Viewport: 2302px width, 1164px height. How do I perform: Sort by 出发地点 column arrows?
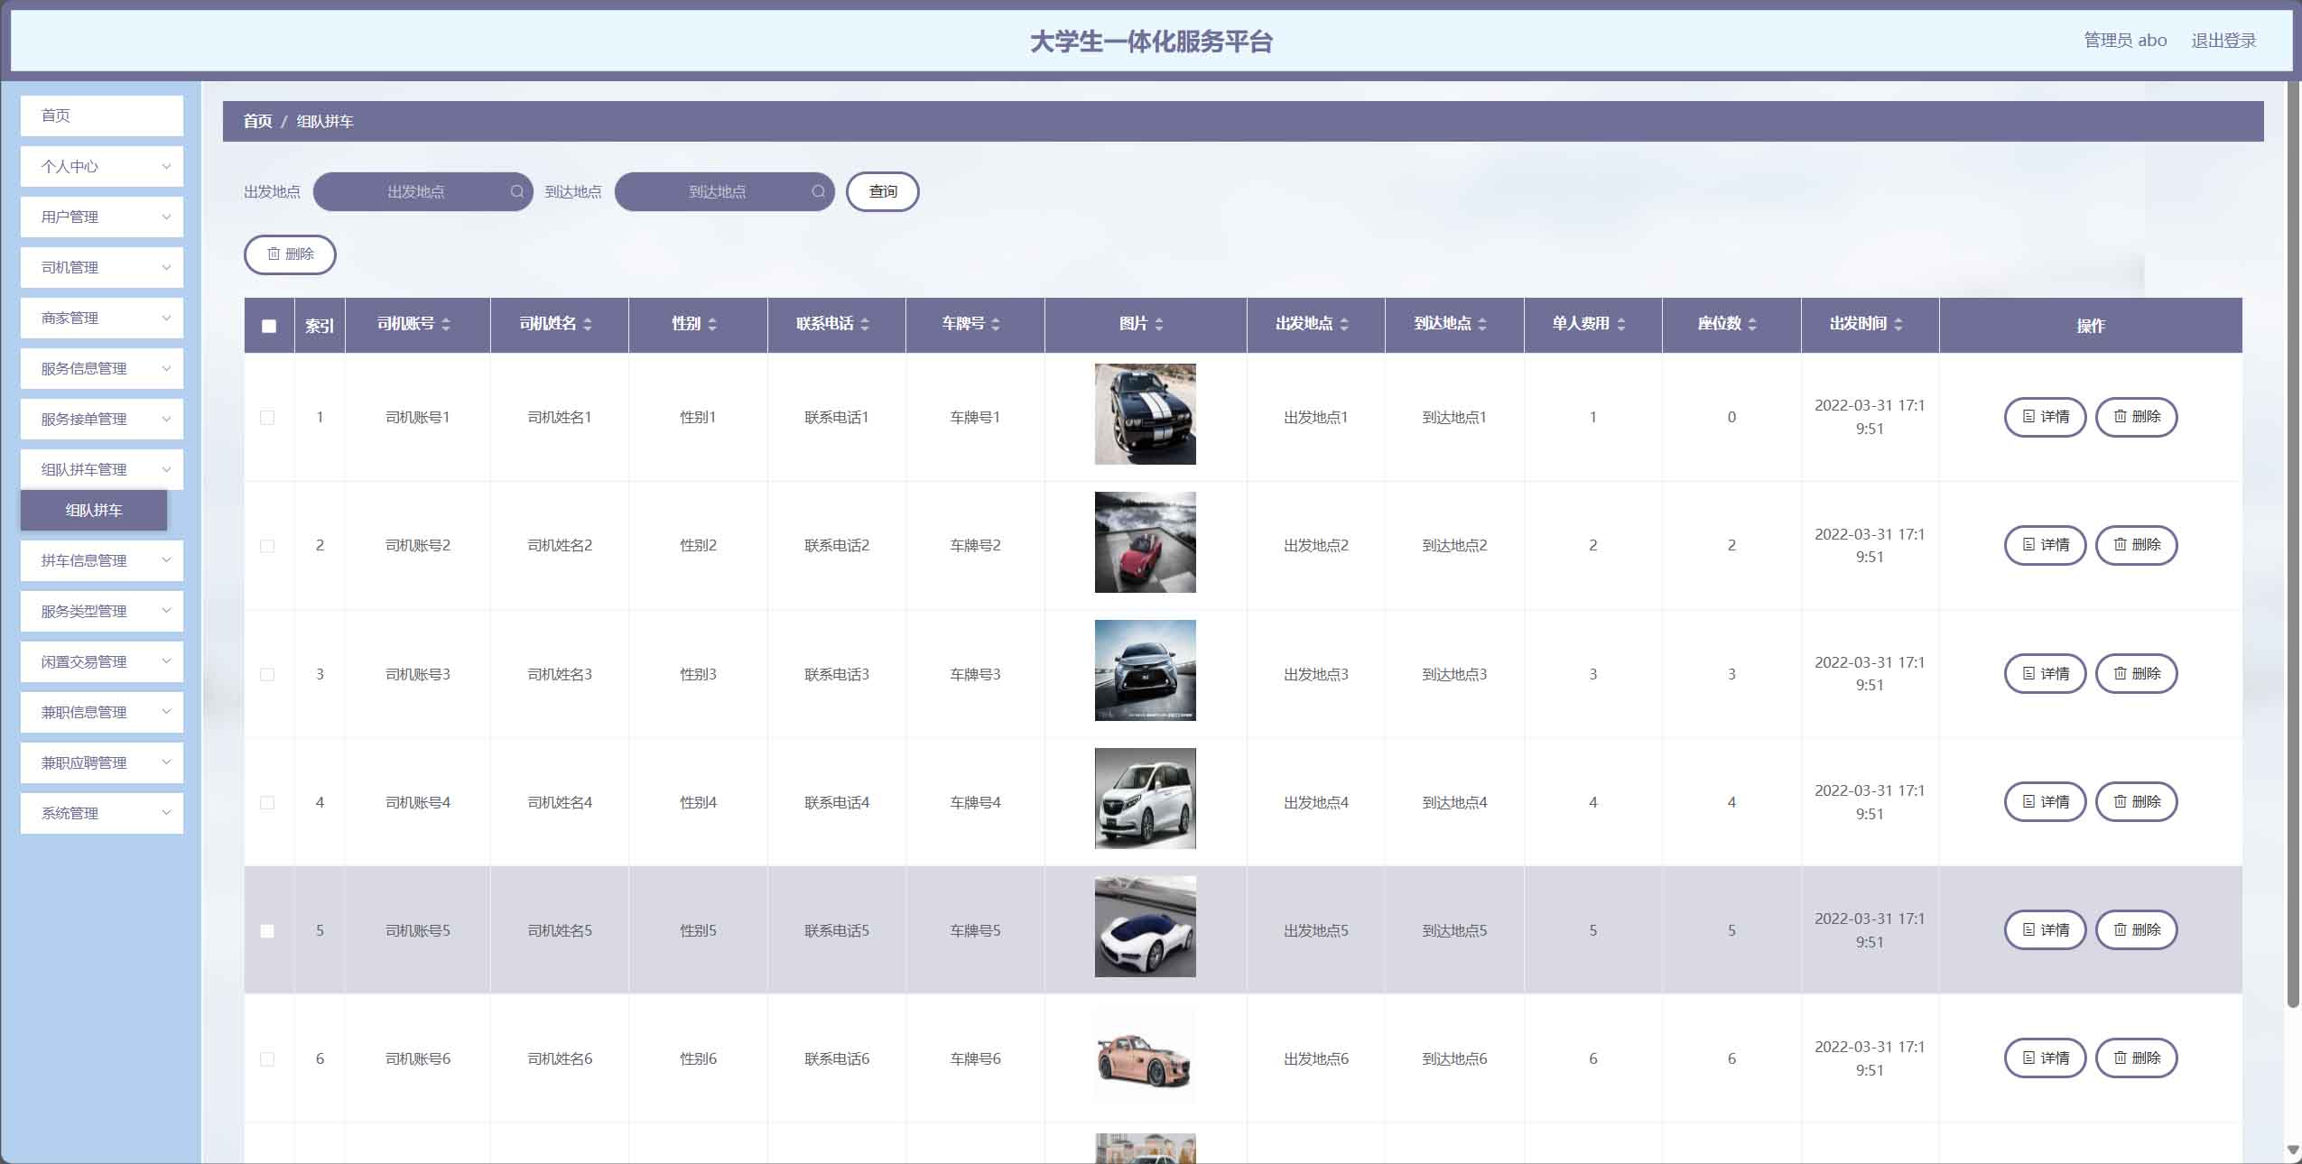1344,324
